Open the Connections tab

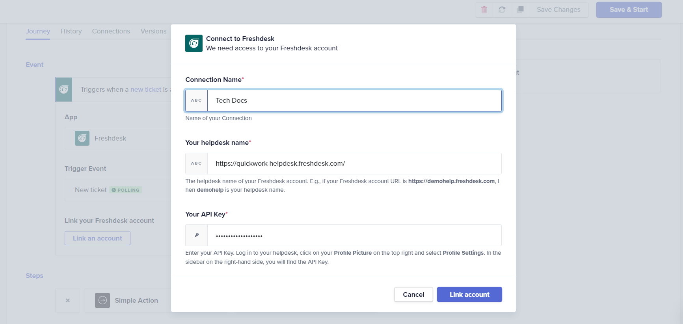111,31
